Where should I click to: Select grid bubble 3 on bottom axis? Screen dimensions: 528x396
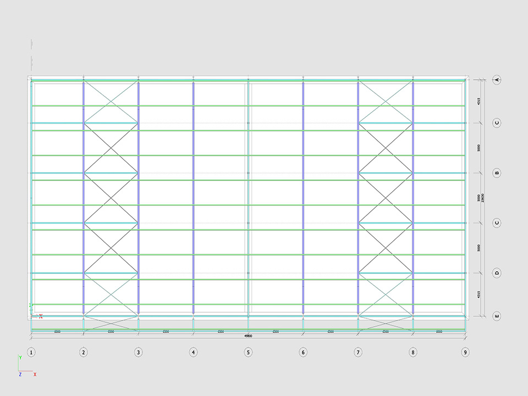point(138,352)
